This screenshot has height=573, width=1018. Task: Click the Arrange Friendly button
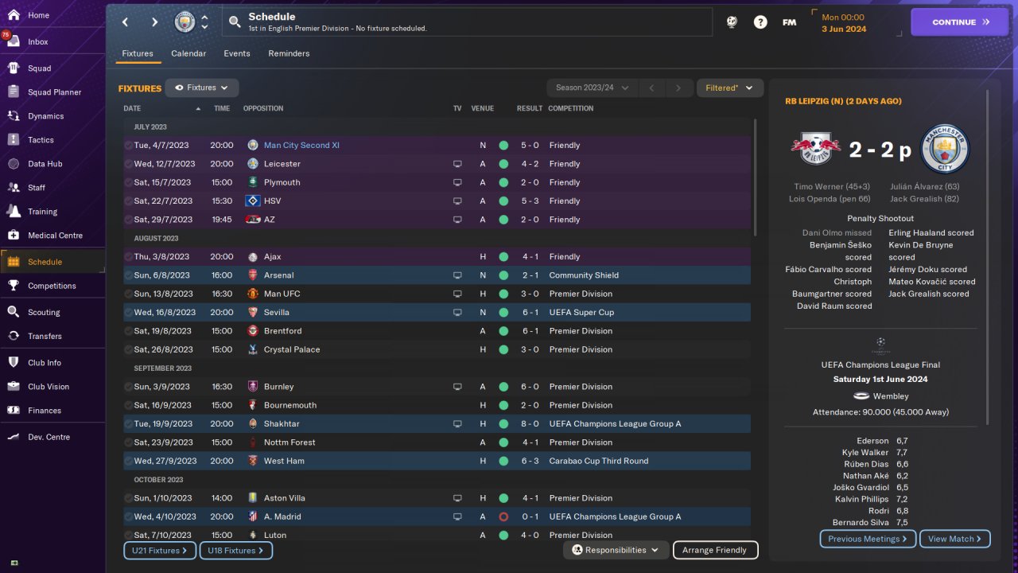tap(715, 550)
